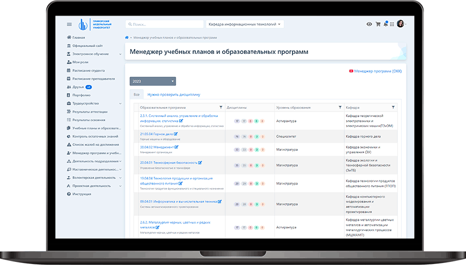Open the user avatar menu
Viewport: 466px width, 265px height.
[x=401, y=24]
